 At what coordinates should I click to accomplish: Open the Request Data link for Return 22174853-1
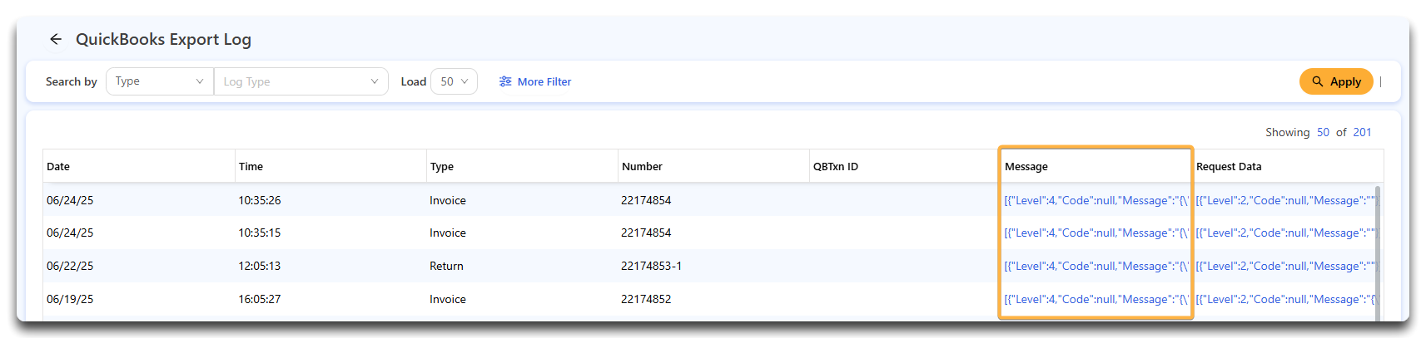click(x=1286, y=266)
